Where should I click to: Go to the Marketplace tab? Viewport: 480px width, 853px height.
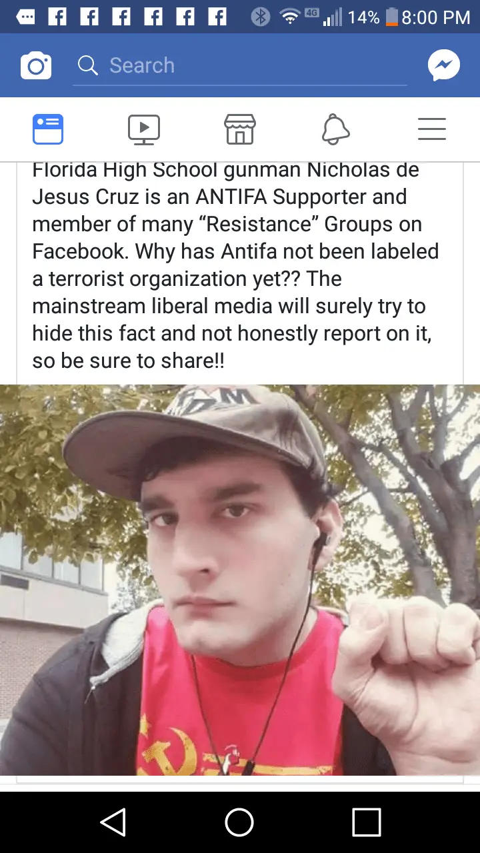[240, 129]
